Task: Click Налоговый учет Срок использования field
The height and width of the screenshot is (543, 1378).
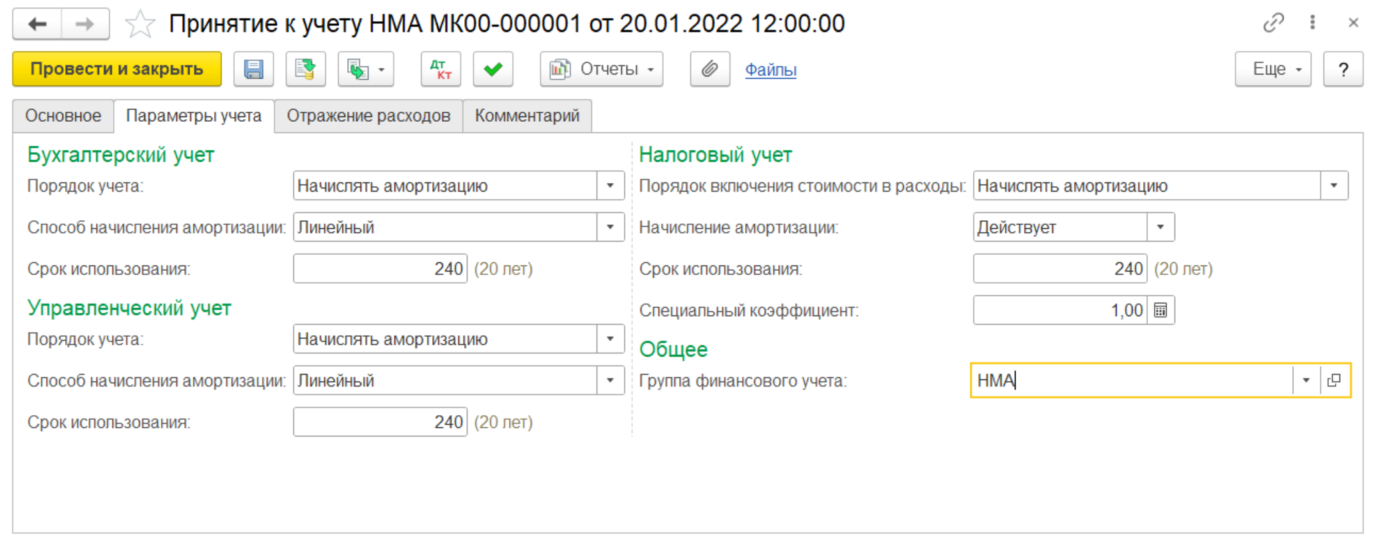Action: coord(1059,269)
